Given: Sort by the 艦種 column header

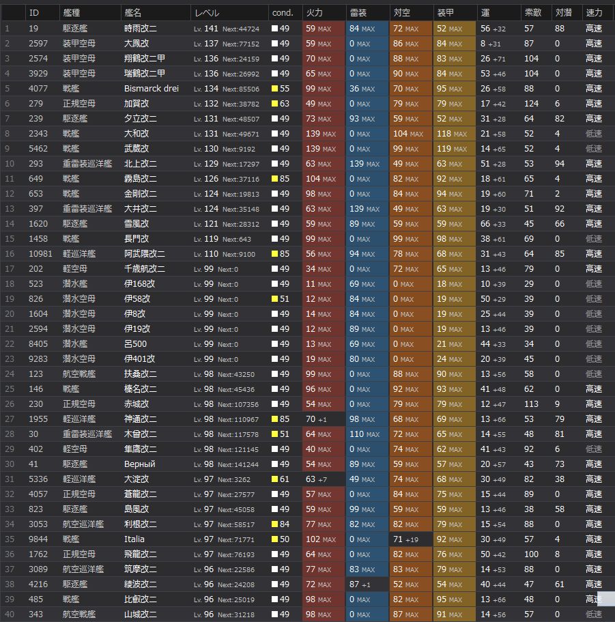Looking at the screenshot, I should [x=90, y=13].
